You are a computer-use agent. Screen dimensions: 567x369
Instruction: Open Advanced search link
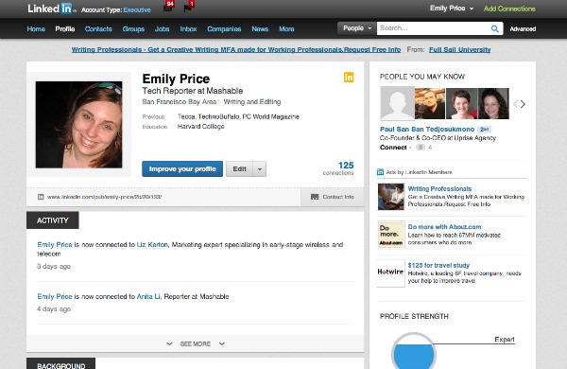pyautogui.click(x=523, y=29)
